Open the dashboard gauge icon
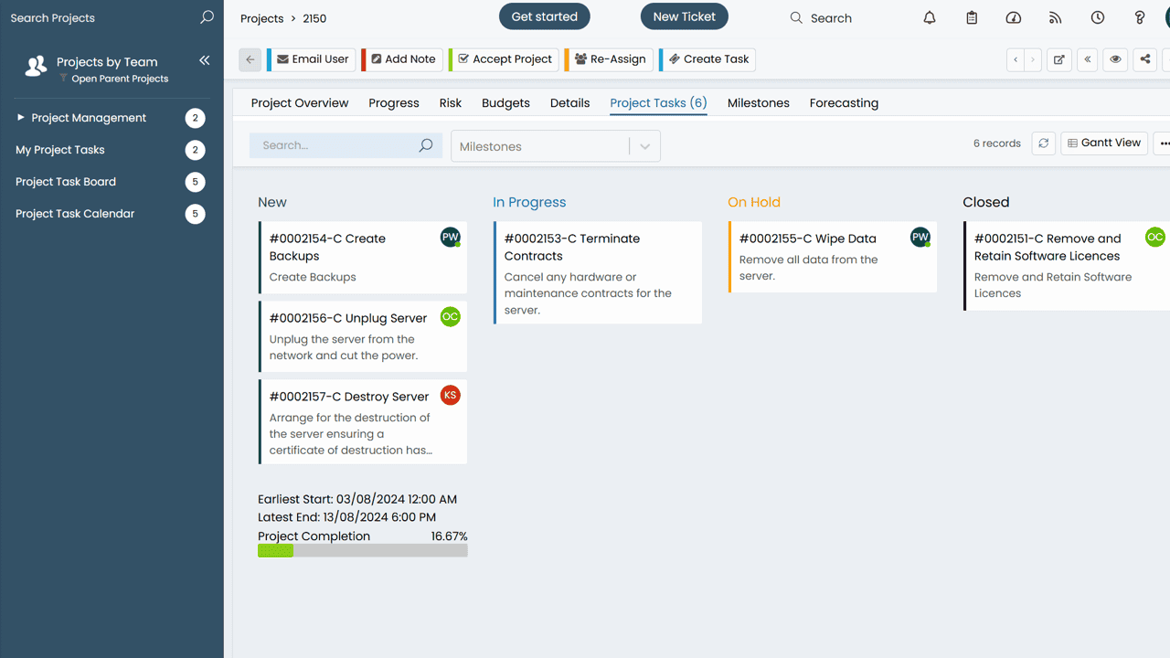 [1014, 17]
